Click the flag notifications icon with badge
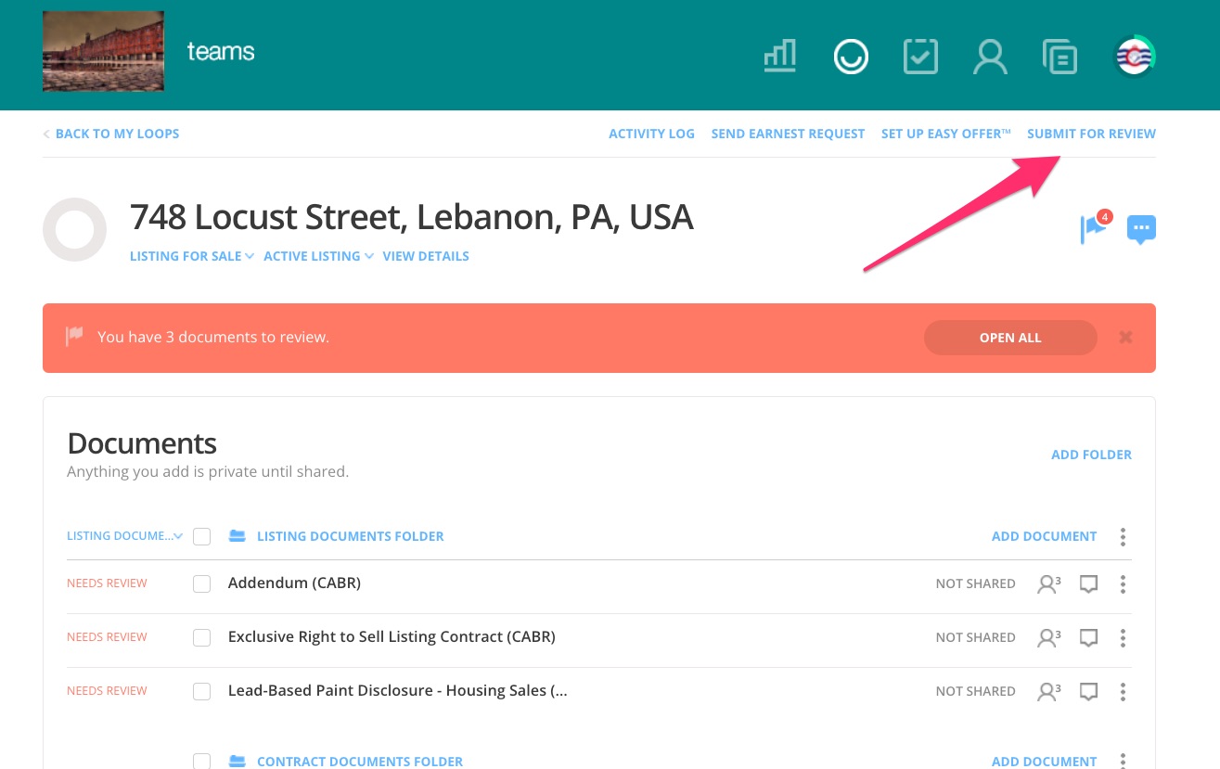 1094,228
